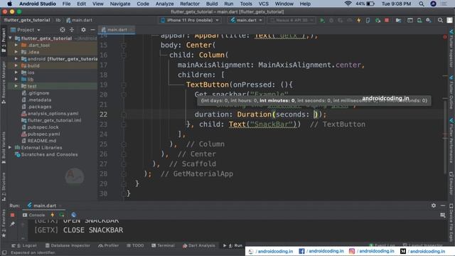455x256 pixels.
Task: Toggle the Resource Manager side panel
Action: coord(4,82)
